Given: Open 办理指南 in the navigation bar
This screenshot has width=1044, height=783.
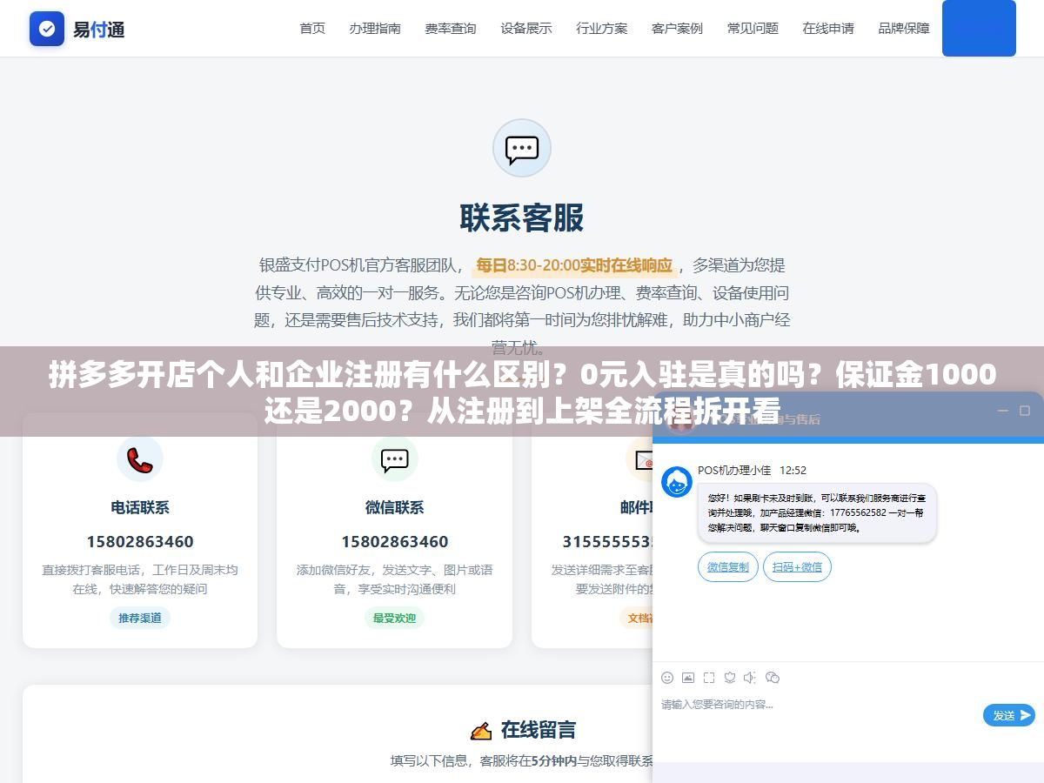Looking at the screenshot, I should (375, 29).
